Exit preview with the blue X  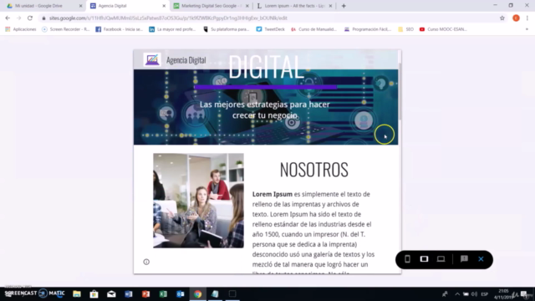point(481,259)
